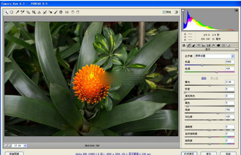Select the Straighten tool
Screen dimensions: 241x155
click(39, 12)
